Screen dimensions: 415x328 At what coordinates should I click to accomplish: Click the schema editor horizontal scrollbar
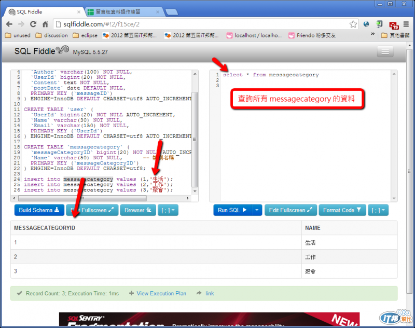click(82, 198)
